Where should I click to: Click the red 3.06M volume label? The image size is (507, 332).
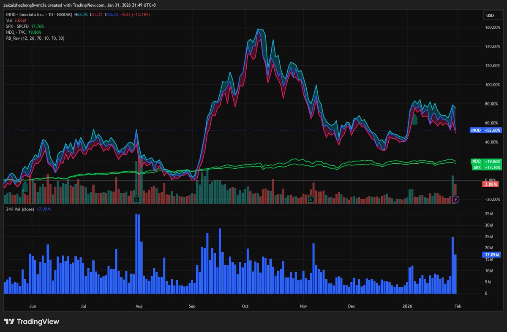click(x=490, y=184)
